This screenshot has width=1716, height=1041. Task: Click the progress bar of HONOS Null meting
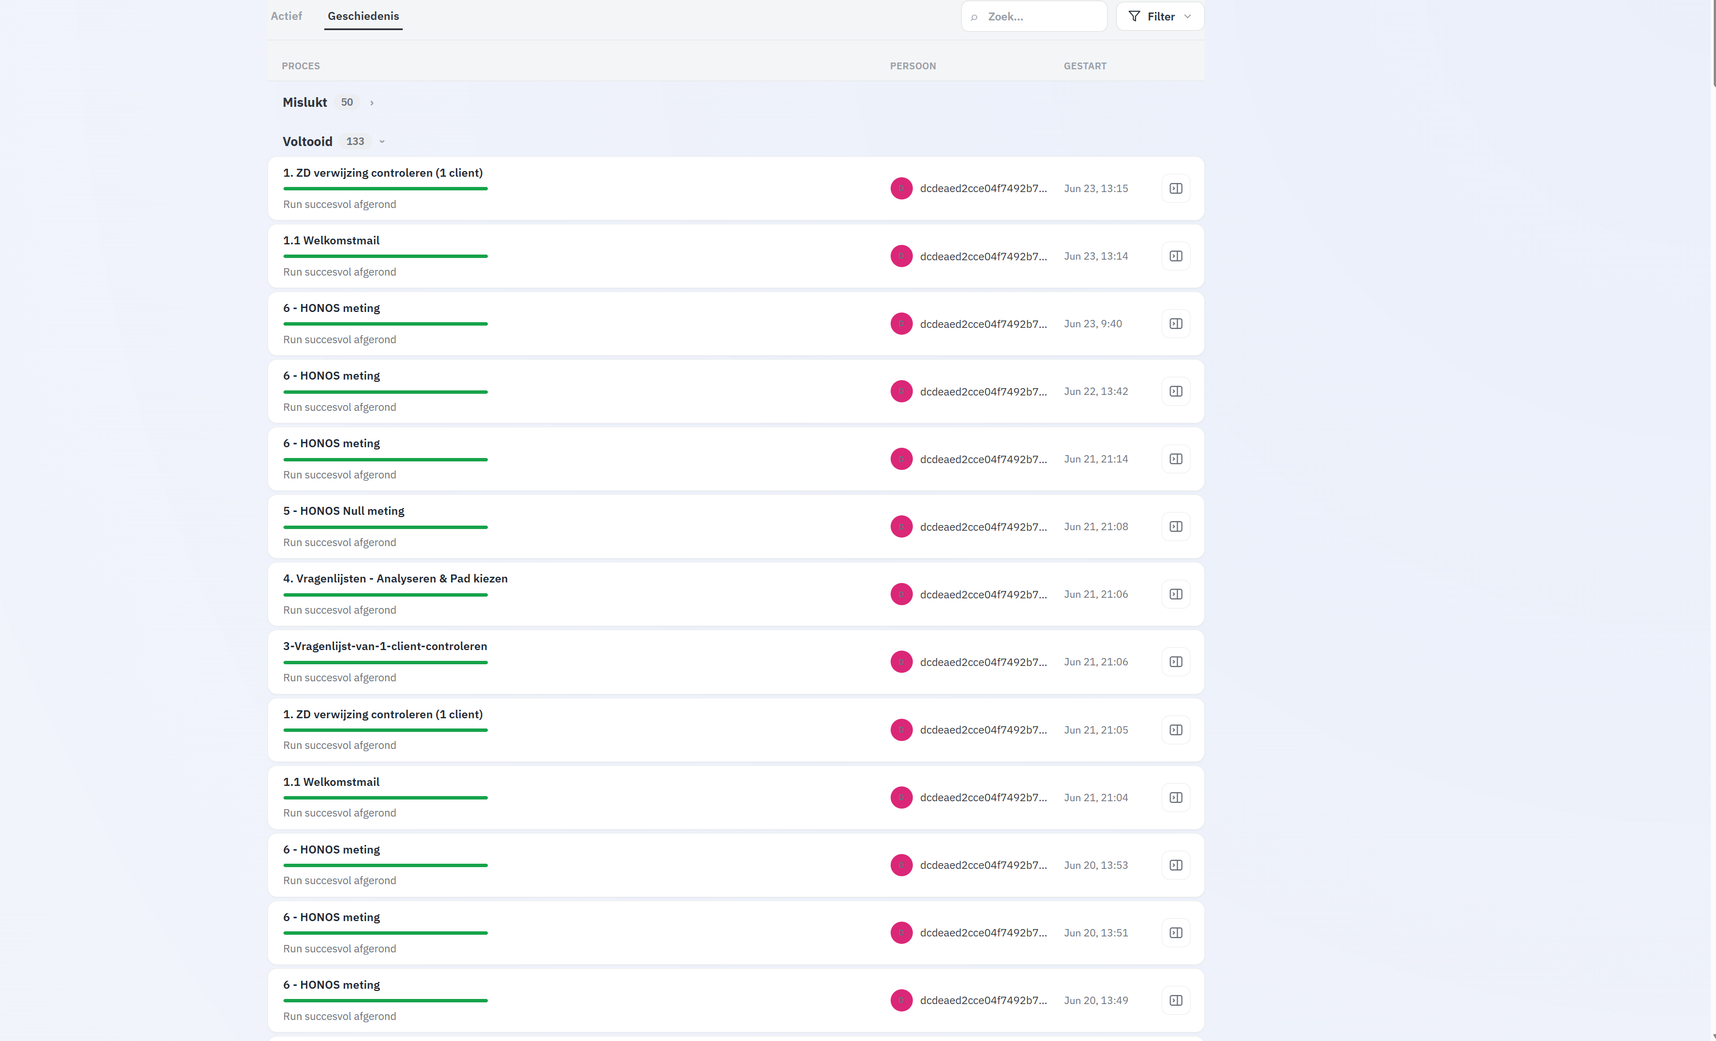point(385,527)
